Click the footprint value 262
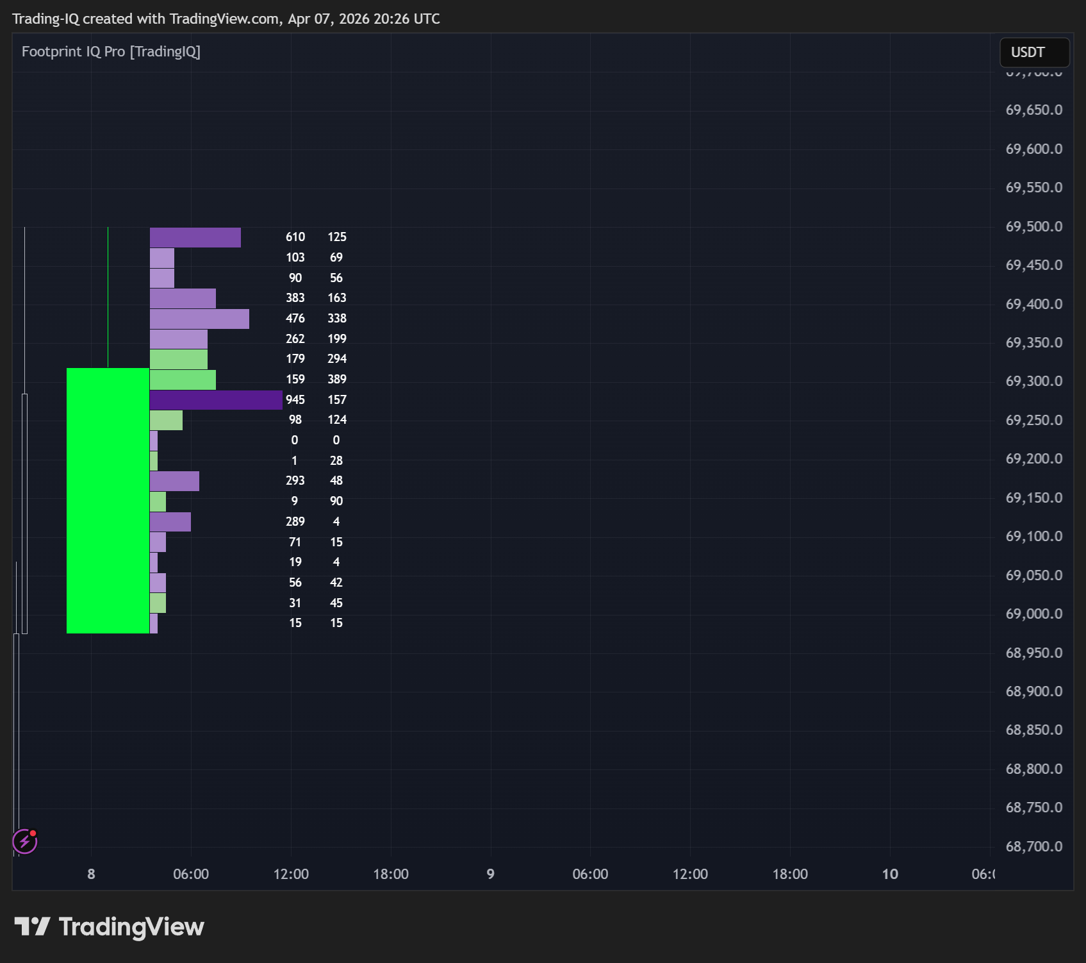1086x963 pixels. 295,339
